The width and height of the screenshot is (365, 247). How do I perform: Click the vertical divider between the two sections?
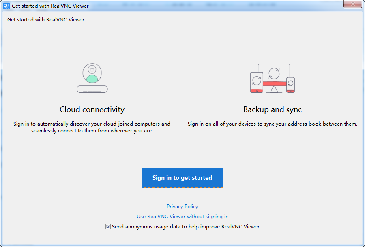coord(182,96)
